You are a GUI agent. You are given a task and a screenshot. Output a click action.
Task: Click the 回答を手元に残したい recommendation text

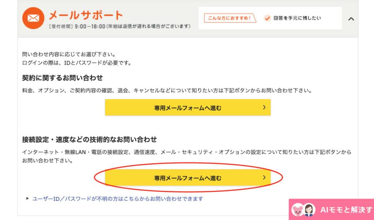[297, 18]
